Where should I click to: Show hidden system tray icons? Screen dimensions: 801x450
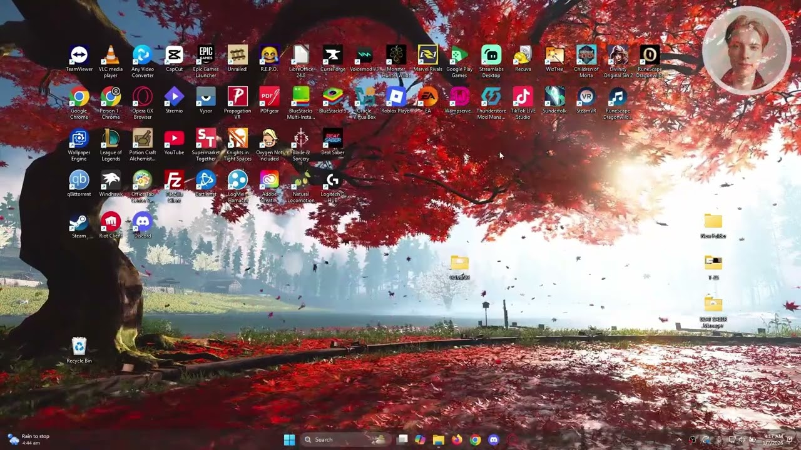pos(679,439)
